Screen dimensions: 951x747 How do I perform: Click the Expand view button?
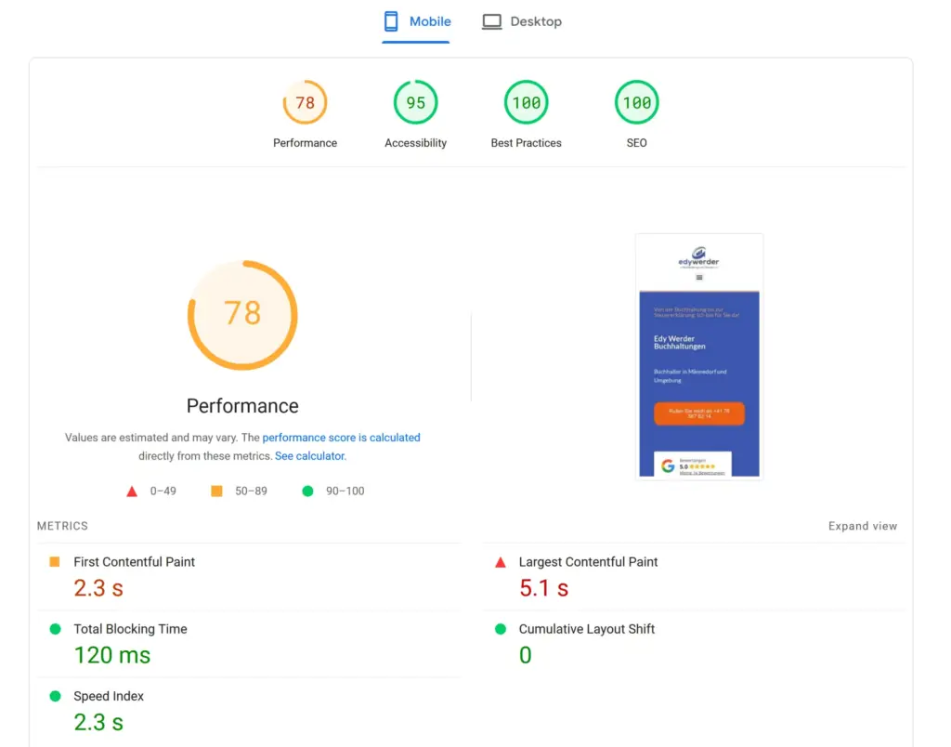(x=863, y=526)
